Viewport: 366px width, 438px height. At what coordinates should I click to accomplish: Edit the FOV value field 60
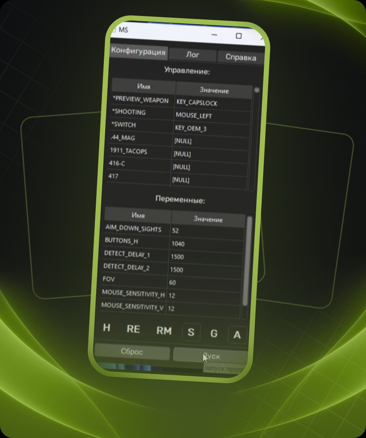[x=204, y=282]
